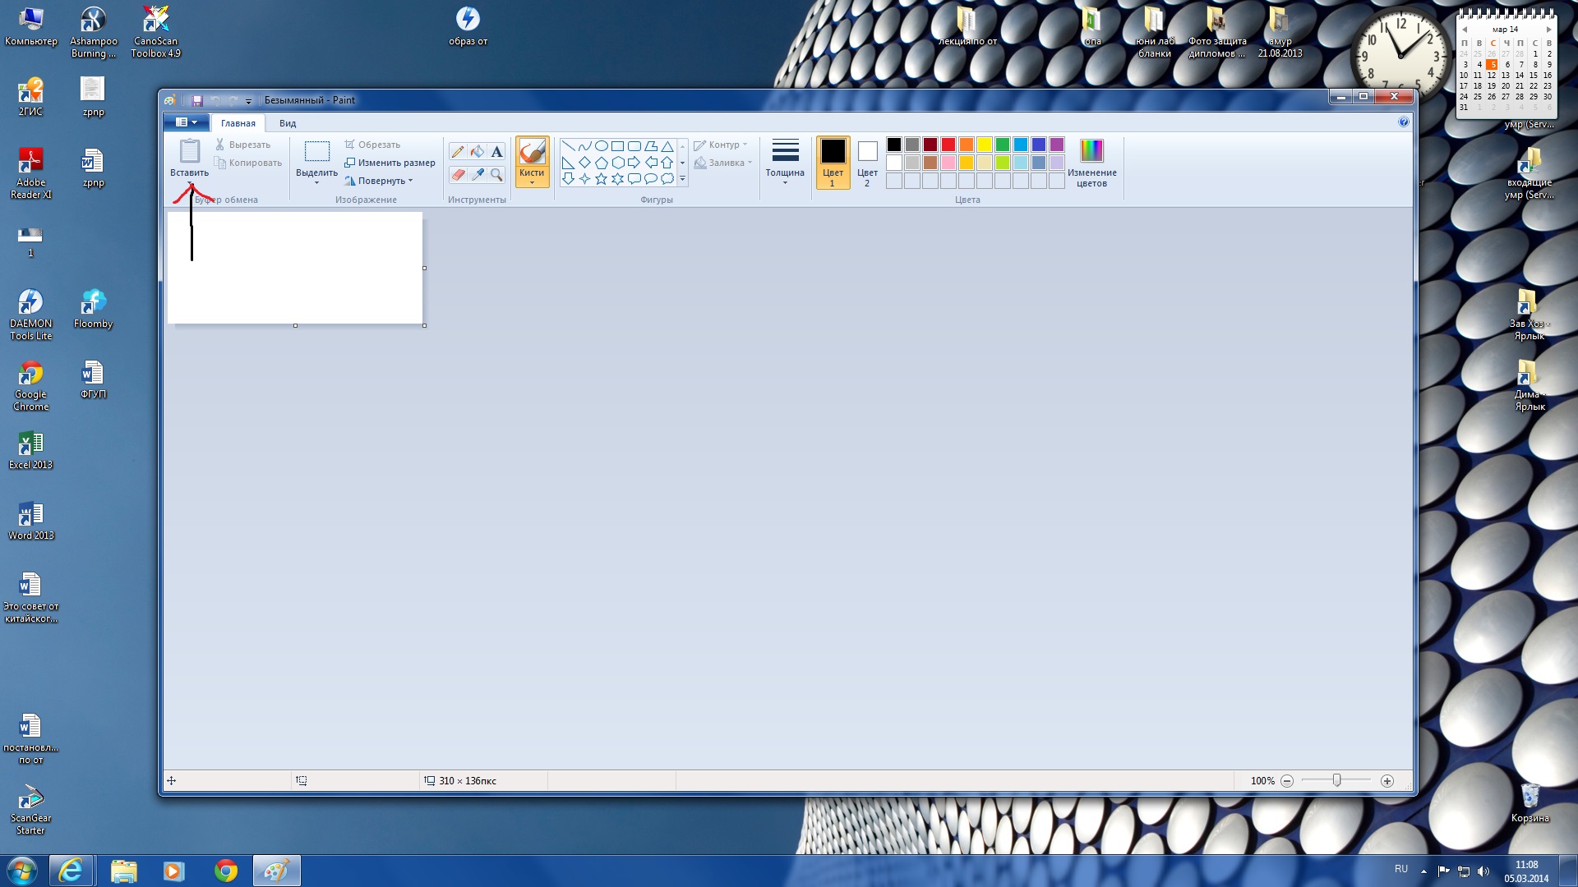Select the Pencil tool

458,152
